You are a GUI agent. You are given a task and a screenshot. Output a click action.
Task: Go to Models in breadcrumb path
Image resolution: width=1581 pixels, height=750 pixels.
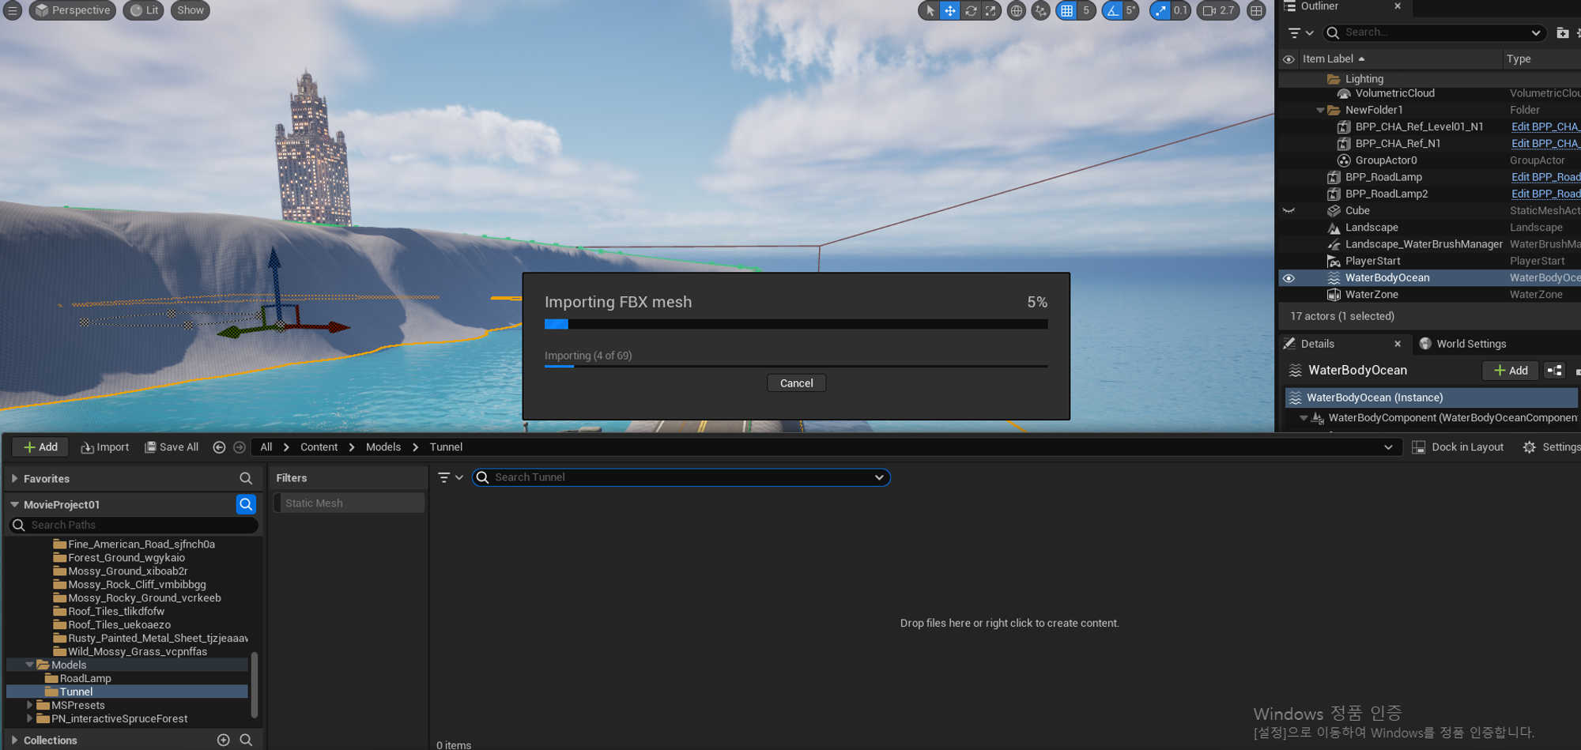pyautogui.click(x=383, y=447)
